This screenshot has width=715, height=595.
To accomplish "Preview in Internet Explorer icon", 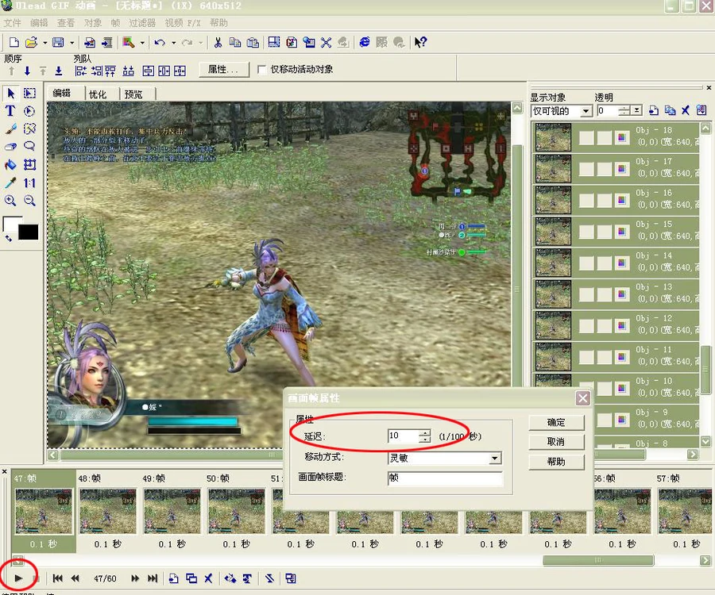I will tap(365, 42).
